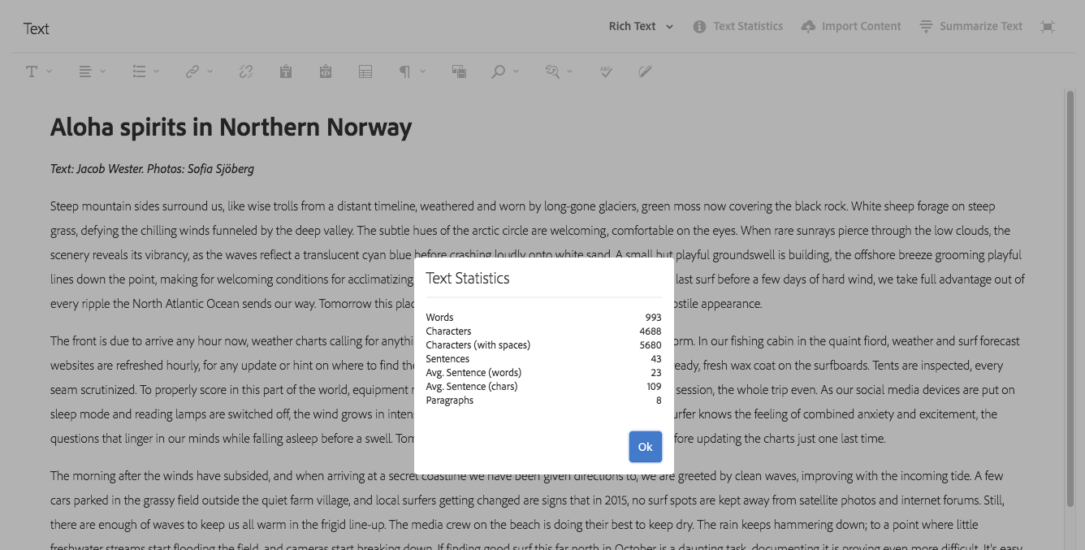This screenshot has width=1085, height=550.
Task: Click the vertical scrollbar of the text editor
Action: coord(1070,301)
